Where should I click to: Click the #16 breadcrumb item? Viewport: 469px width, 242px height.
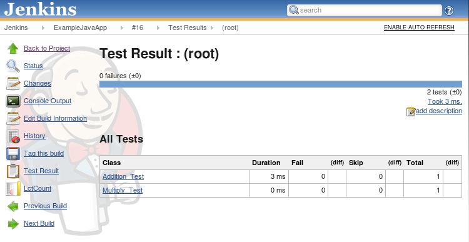(138, 28)
